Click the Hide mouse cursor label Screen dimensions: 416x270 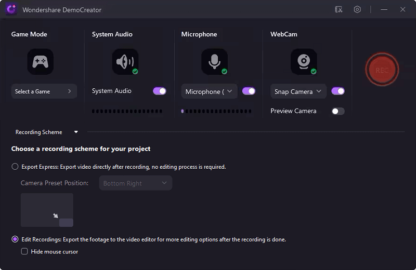coord(55,252)
